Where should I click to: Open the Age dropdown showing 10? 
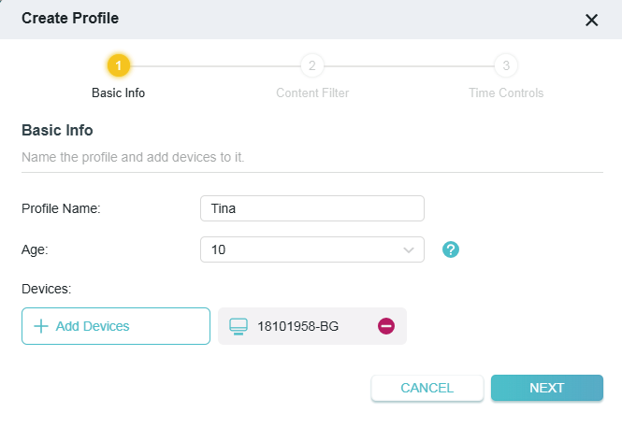(301, 249)
